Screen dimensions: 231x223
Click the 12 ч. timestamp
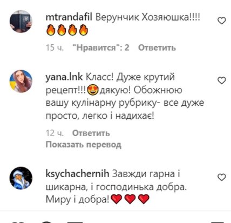[55, 133]
